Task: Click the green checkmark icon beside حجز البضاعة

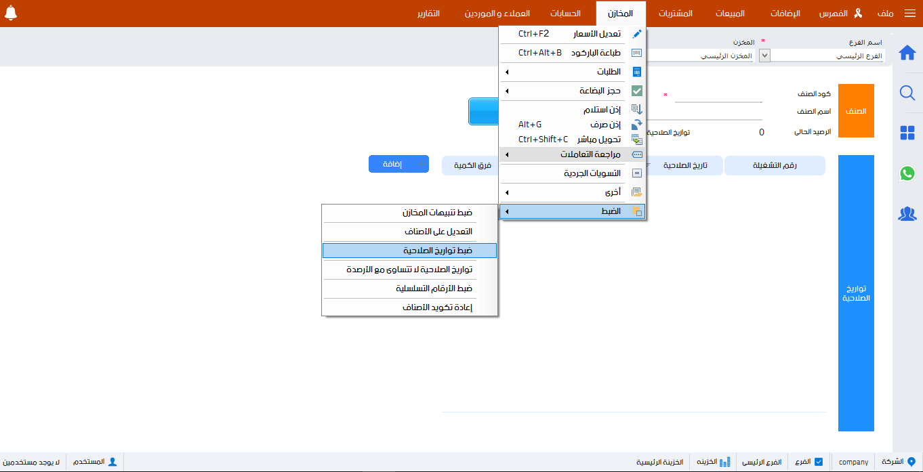Action: tap(636, 91)
